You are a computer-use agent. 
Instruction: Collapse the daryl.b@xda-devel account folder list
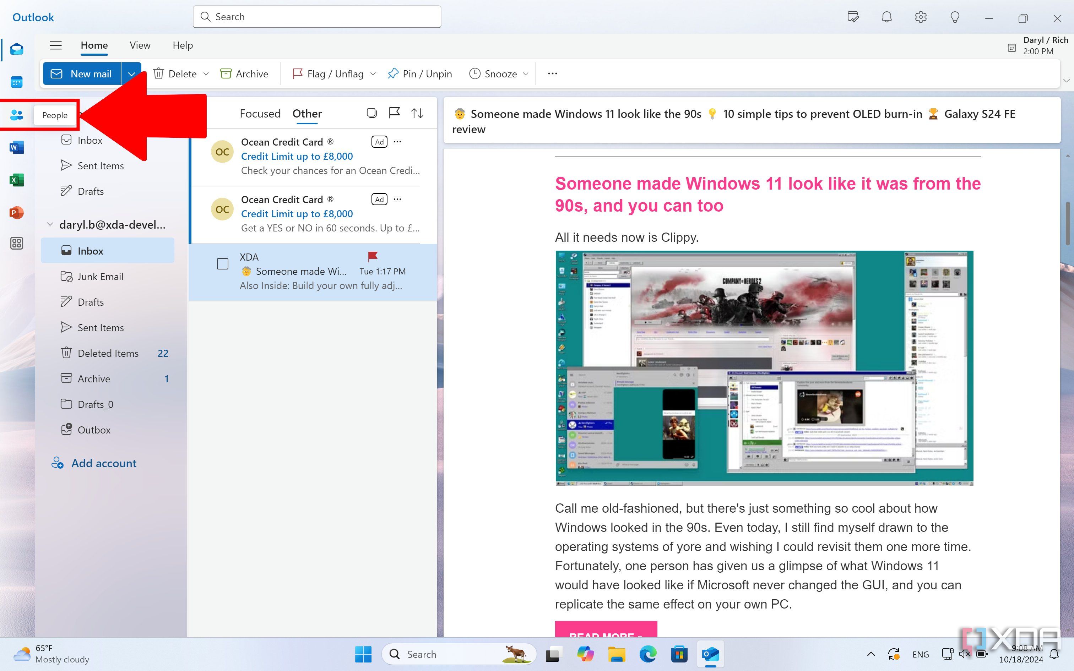[x=50, y=224]
